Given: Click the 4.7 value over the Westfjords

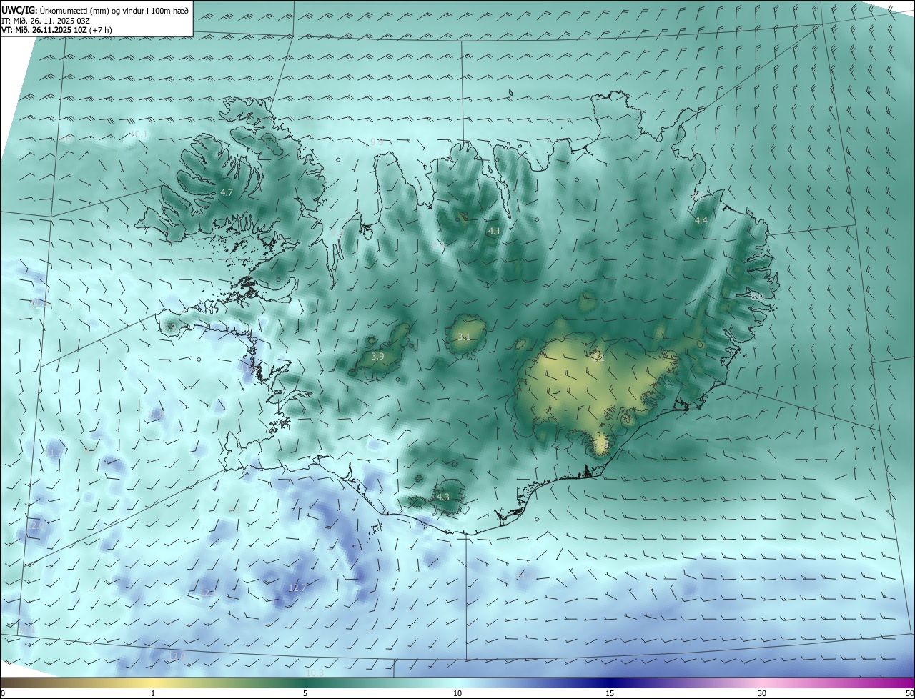Looking at the screenshot, I should 227,193.
